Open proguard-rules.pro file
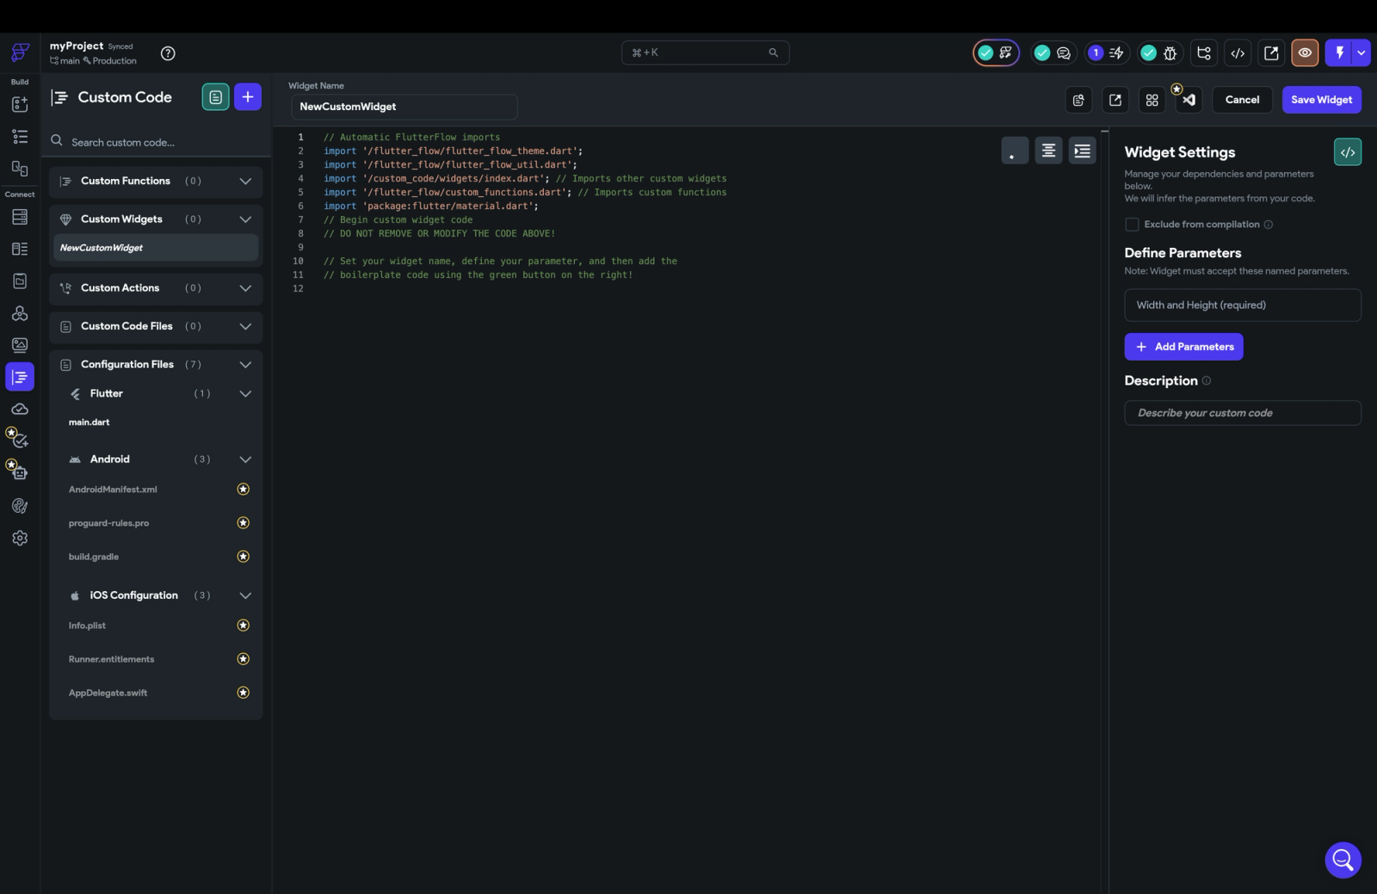The image size is (1377, 894). click(108, 523)
